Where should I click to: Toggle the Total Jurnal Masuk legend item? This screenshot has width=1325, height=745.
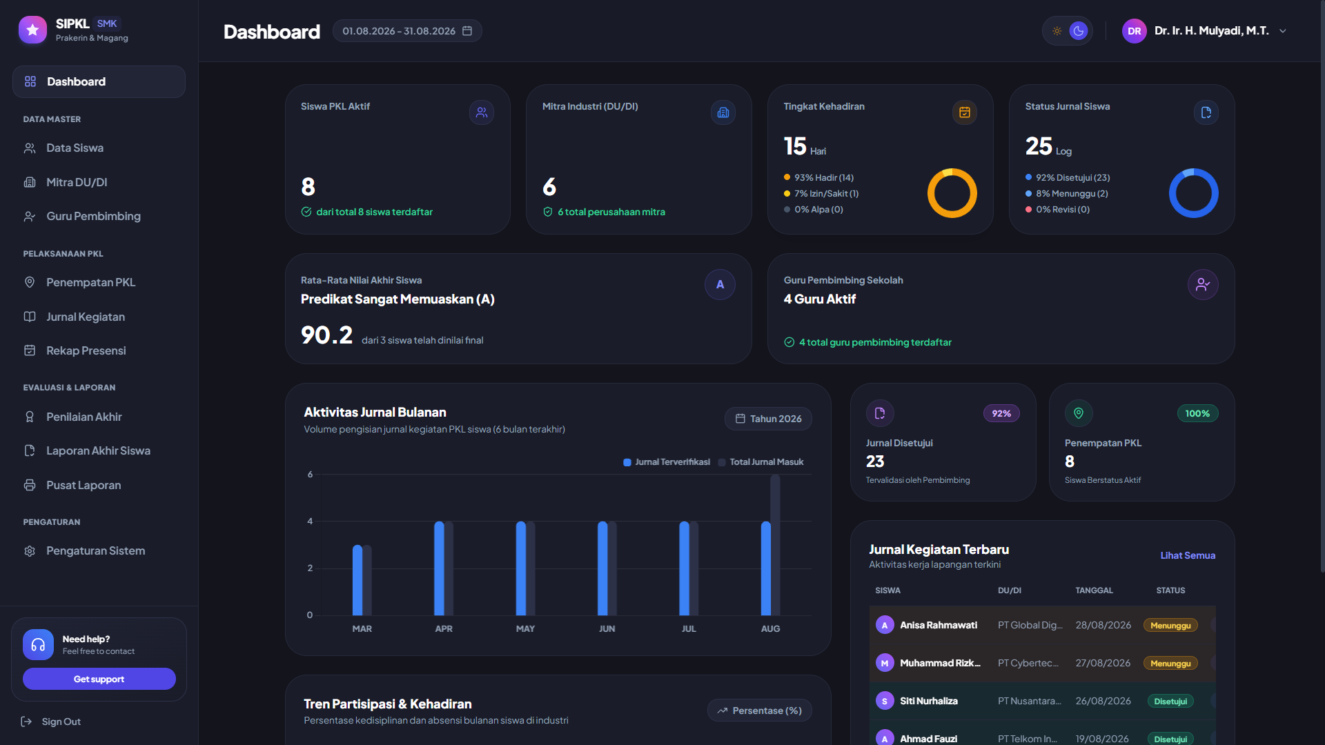tap(761, 462)
